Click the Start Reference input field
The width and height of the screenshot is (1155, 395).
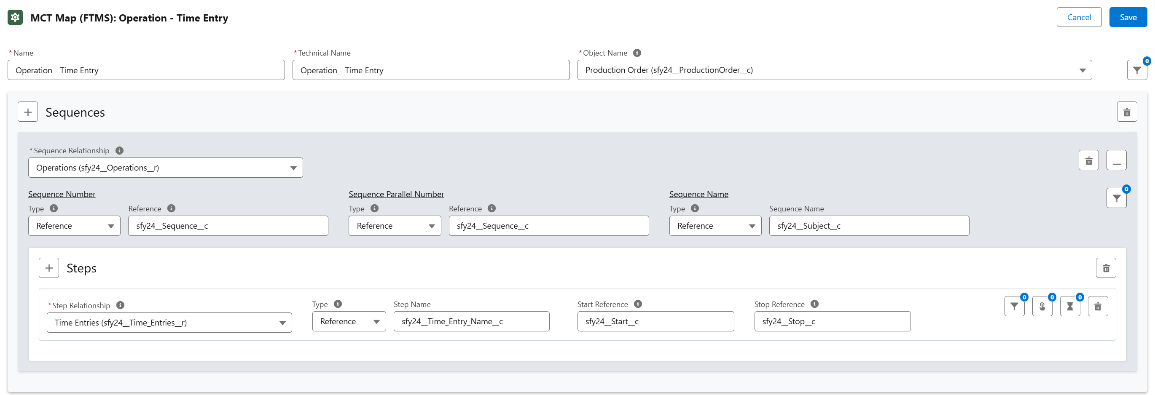tap(655, 322)
